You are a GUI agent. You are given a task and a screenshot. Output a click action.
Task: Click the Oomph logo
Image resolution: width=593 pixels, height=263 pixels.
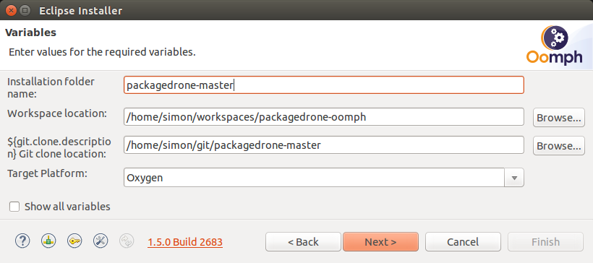(x=555, y=46)
